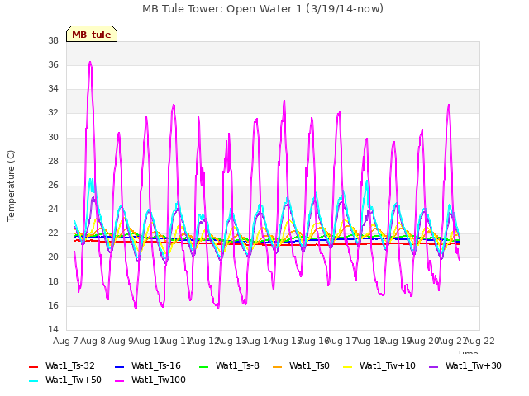Click the Aug 22 x-axis tick label

(x=479, y=341)
